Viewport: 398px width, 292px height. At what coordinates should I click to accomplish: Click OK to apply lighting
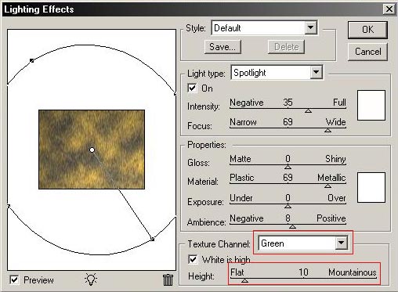coord(367,30)
